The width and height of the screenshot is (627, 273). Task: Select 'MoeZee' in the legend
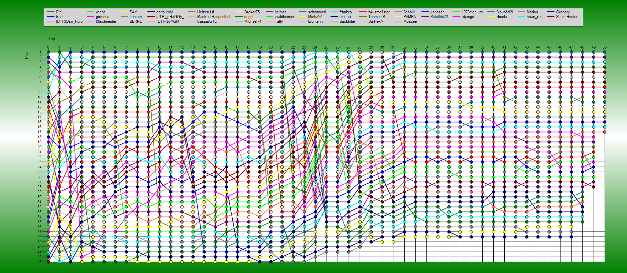tap(406, 21)
